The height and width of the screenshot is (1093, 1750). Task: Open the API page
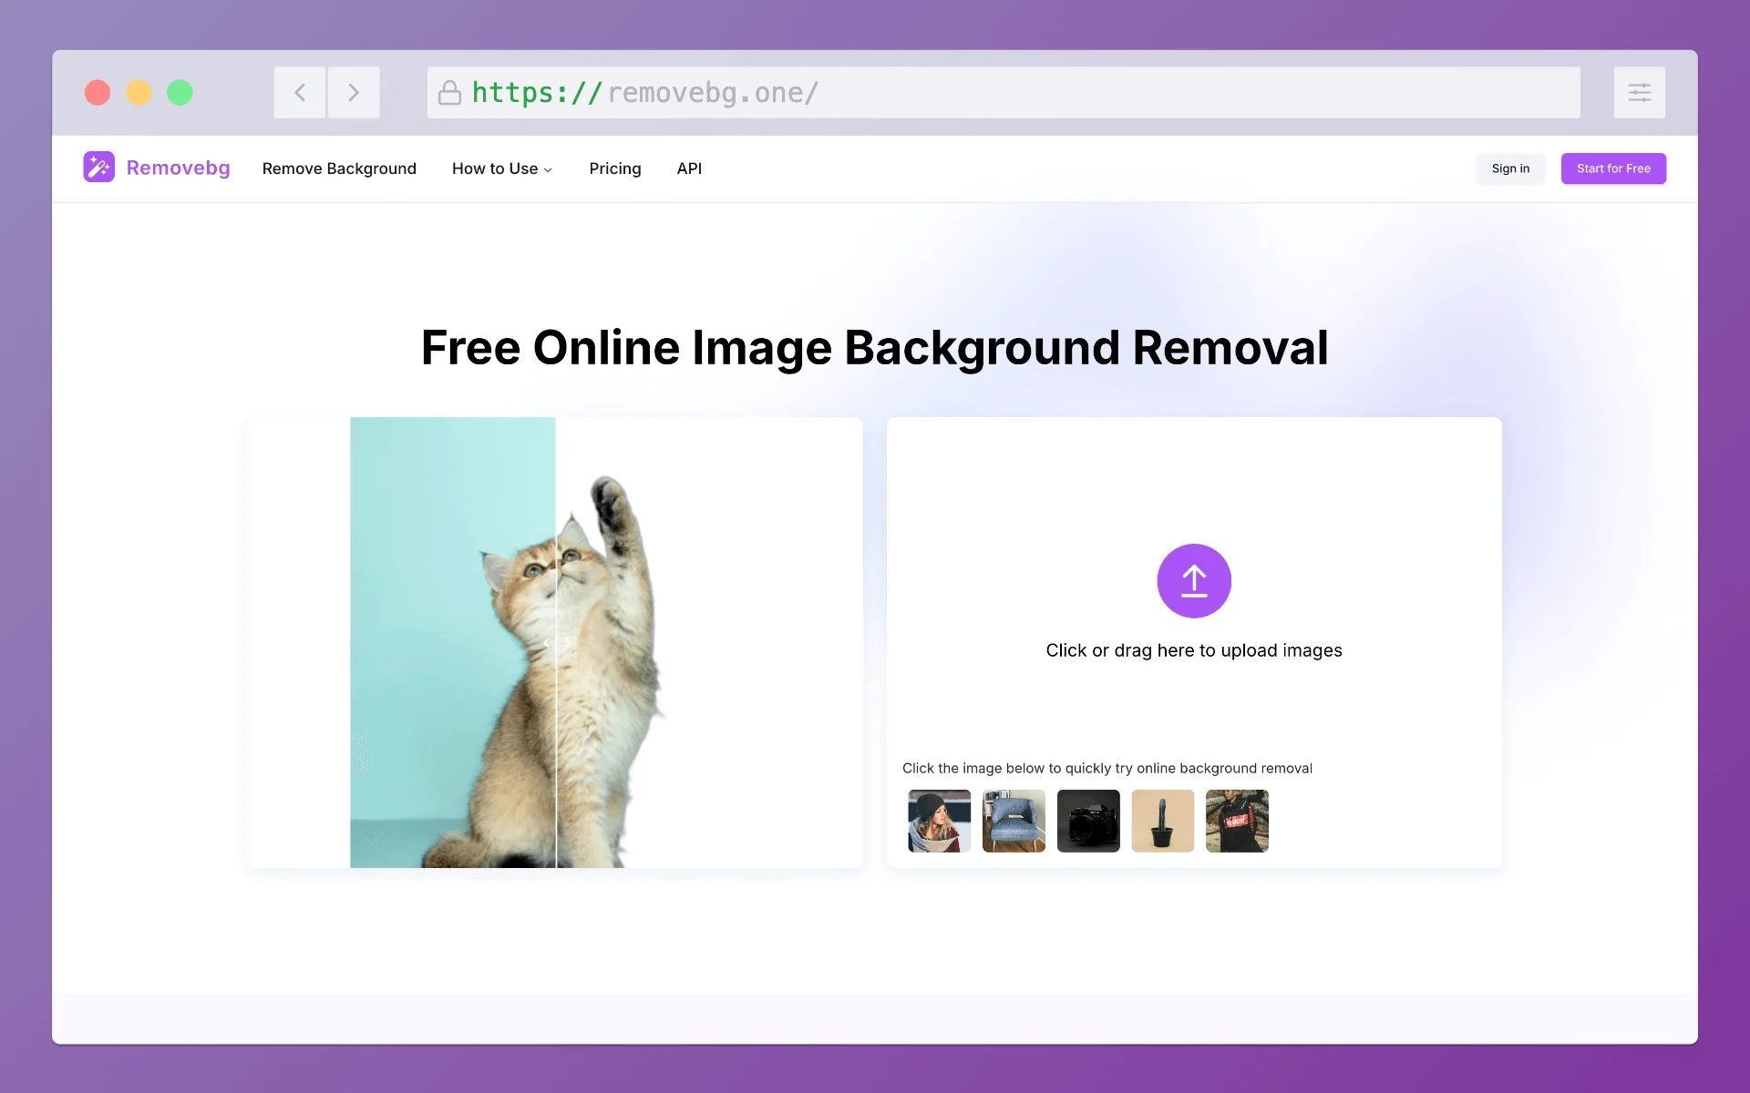(689, 169)
